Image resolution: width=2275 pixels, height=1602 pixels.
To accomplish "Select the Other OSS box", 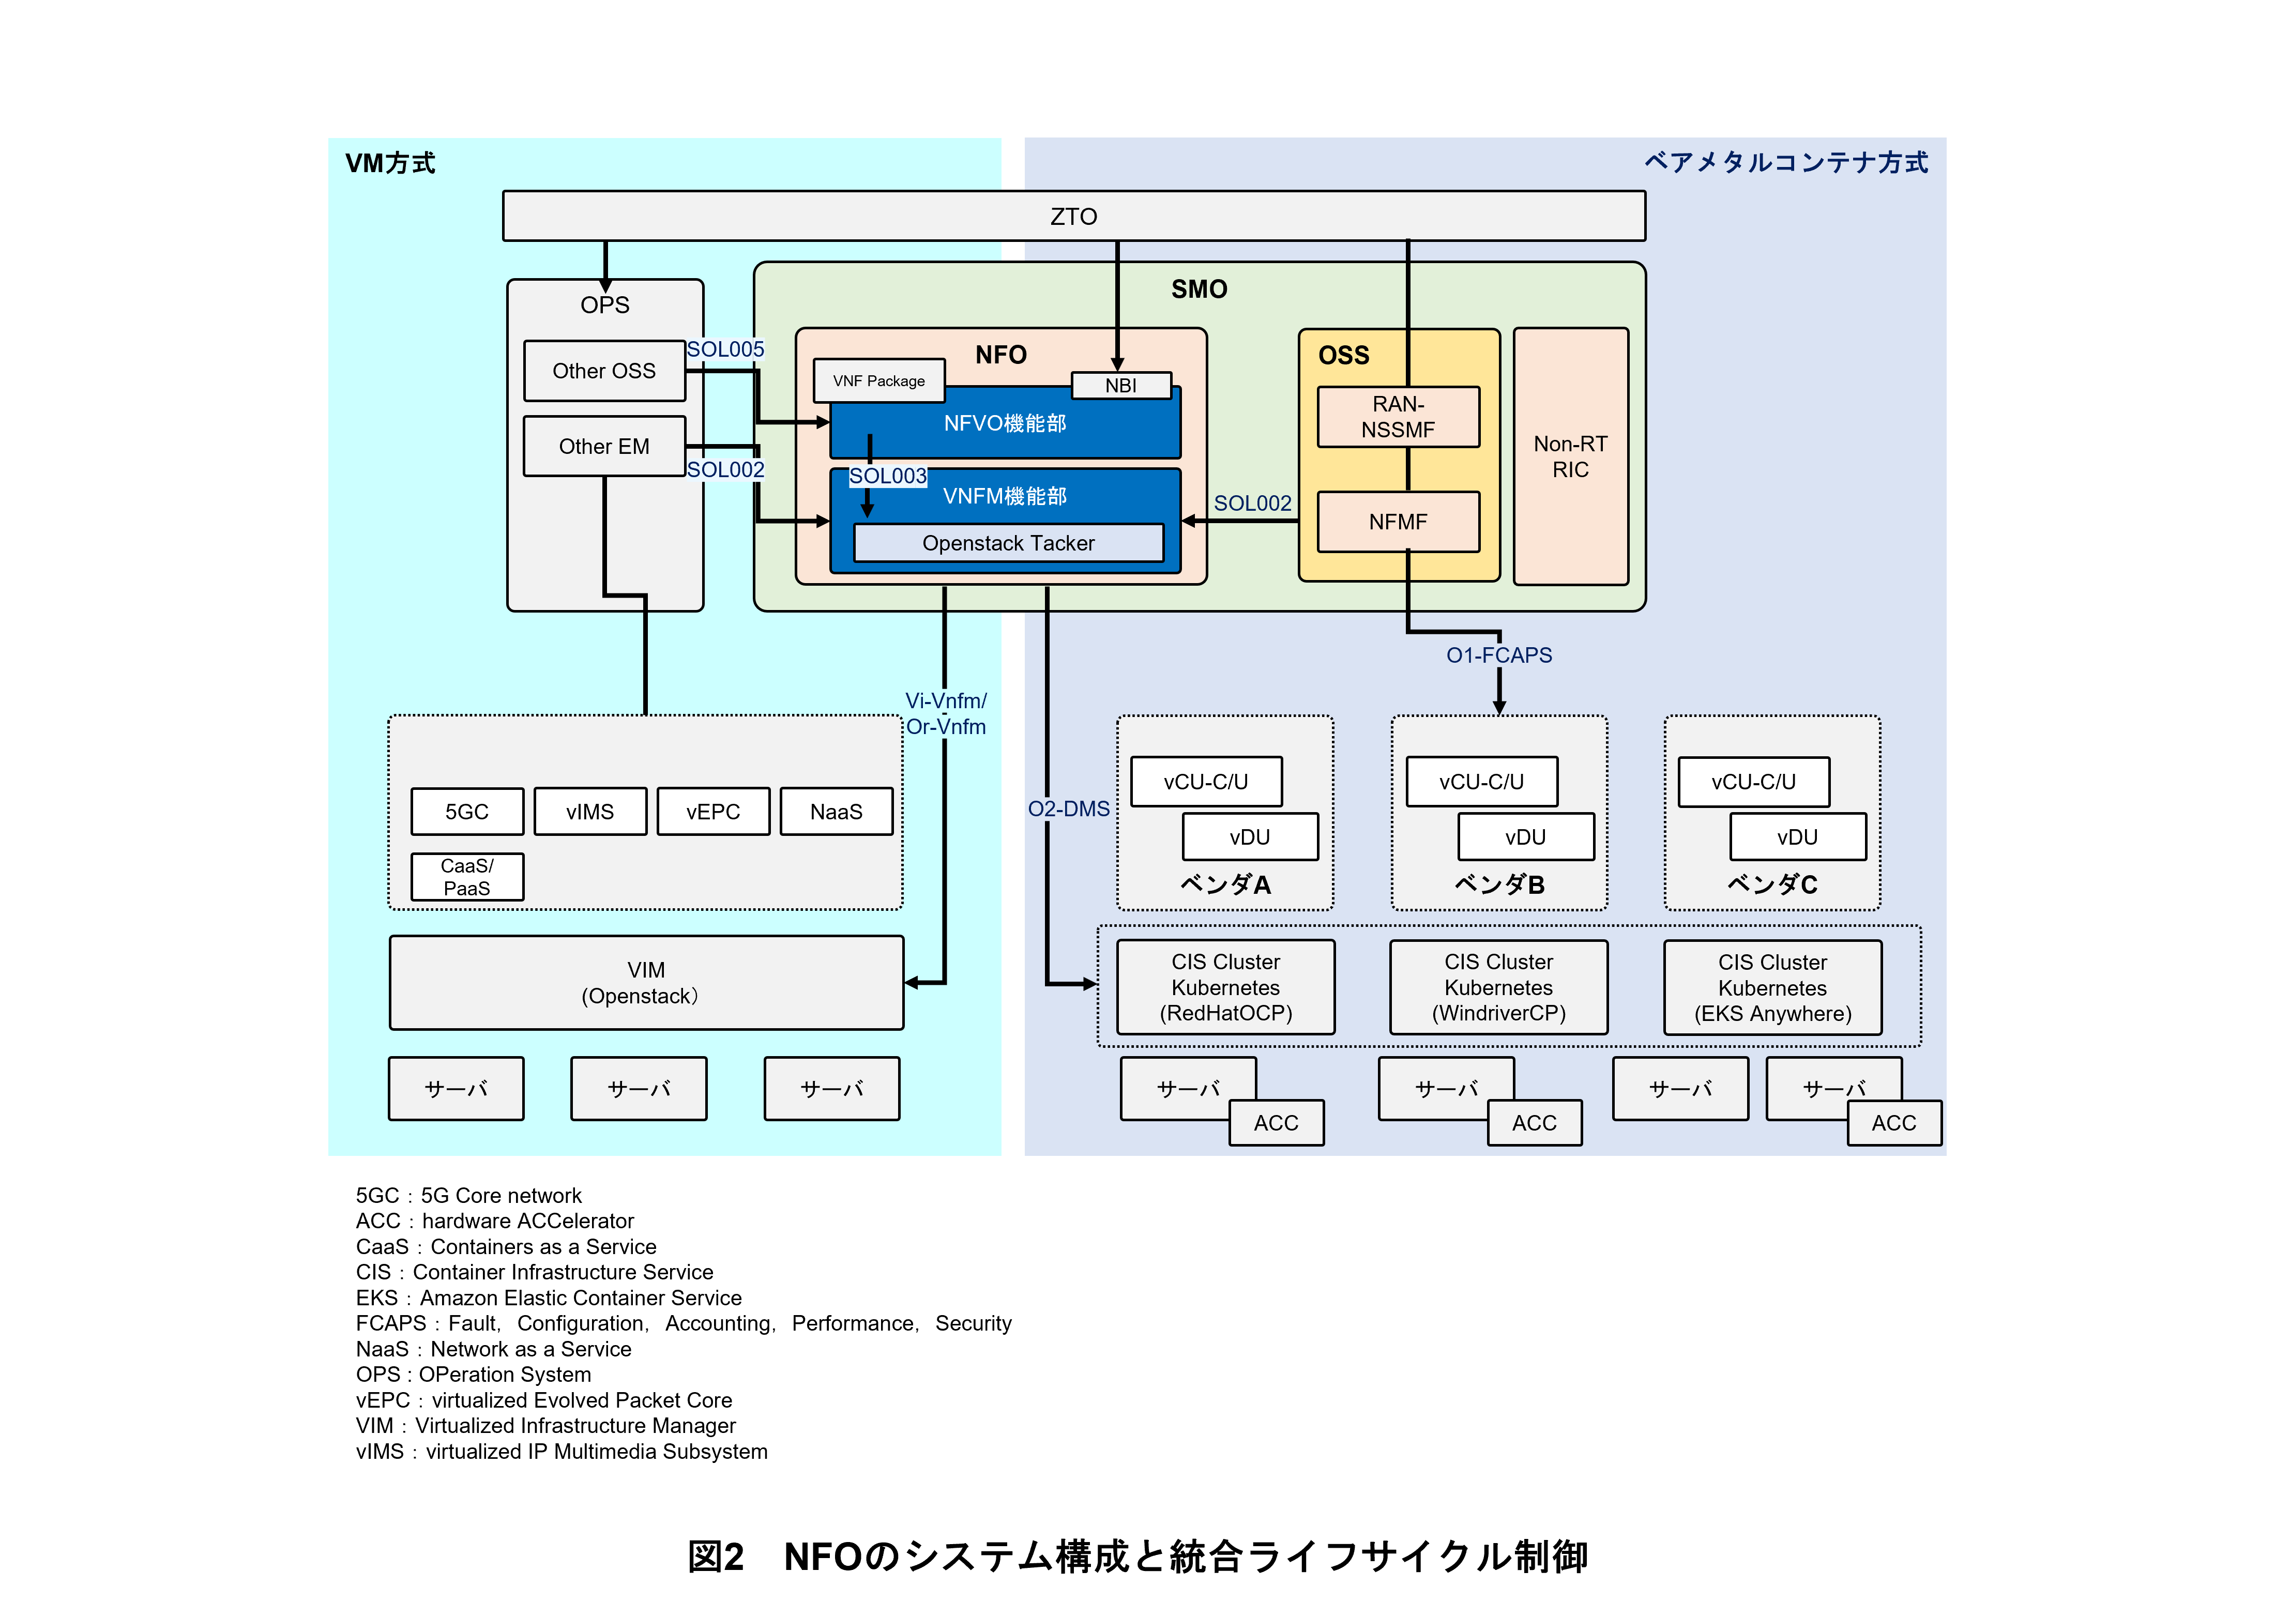I will [x=603, y=371].
